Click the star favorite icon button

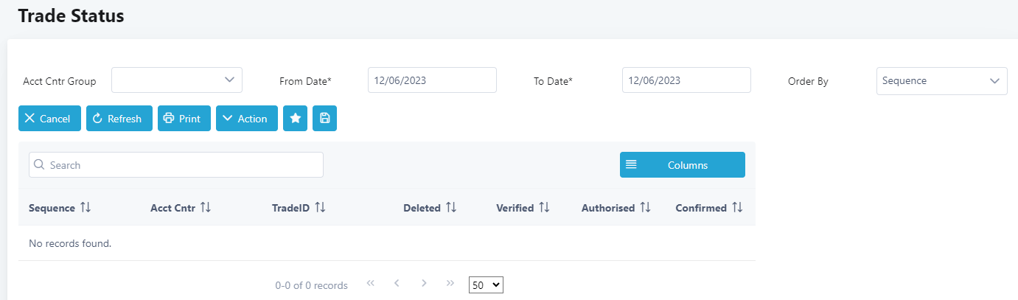295,119
